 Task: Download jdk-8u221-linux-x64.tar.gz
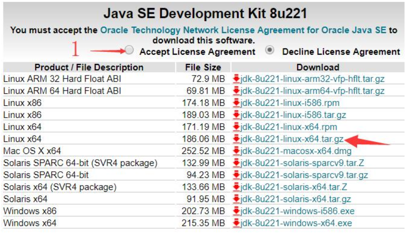coord(292,139)
